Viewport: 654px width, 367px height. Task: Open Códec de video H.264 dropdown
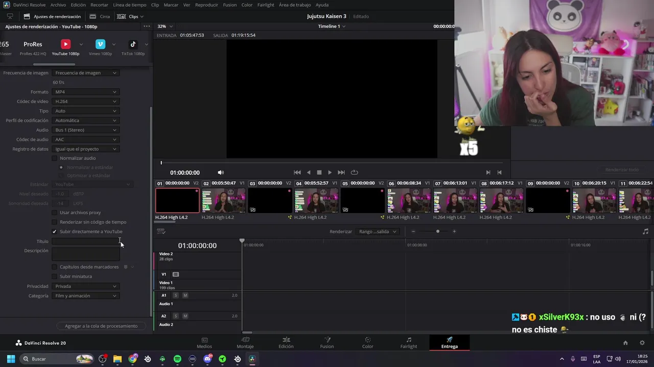click(86, 101)
